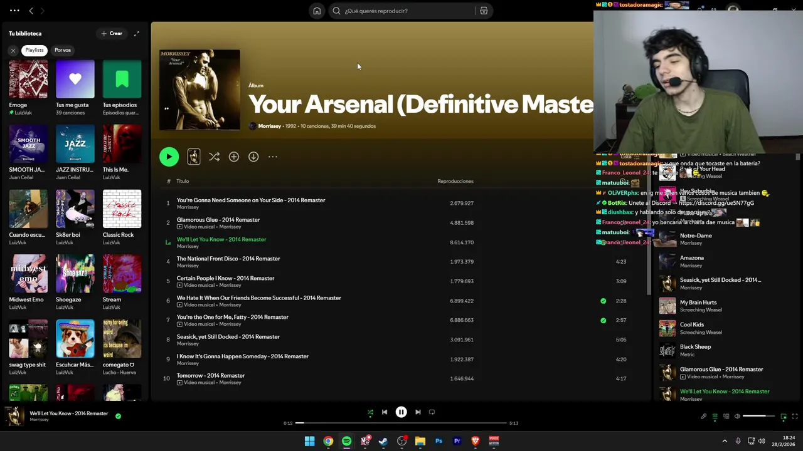Open Steam from the taskbar
This screenshot has height=451, width=803.
point(383,441)
